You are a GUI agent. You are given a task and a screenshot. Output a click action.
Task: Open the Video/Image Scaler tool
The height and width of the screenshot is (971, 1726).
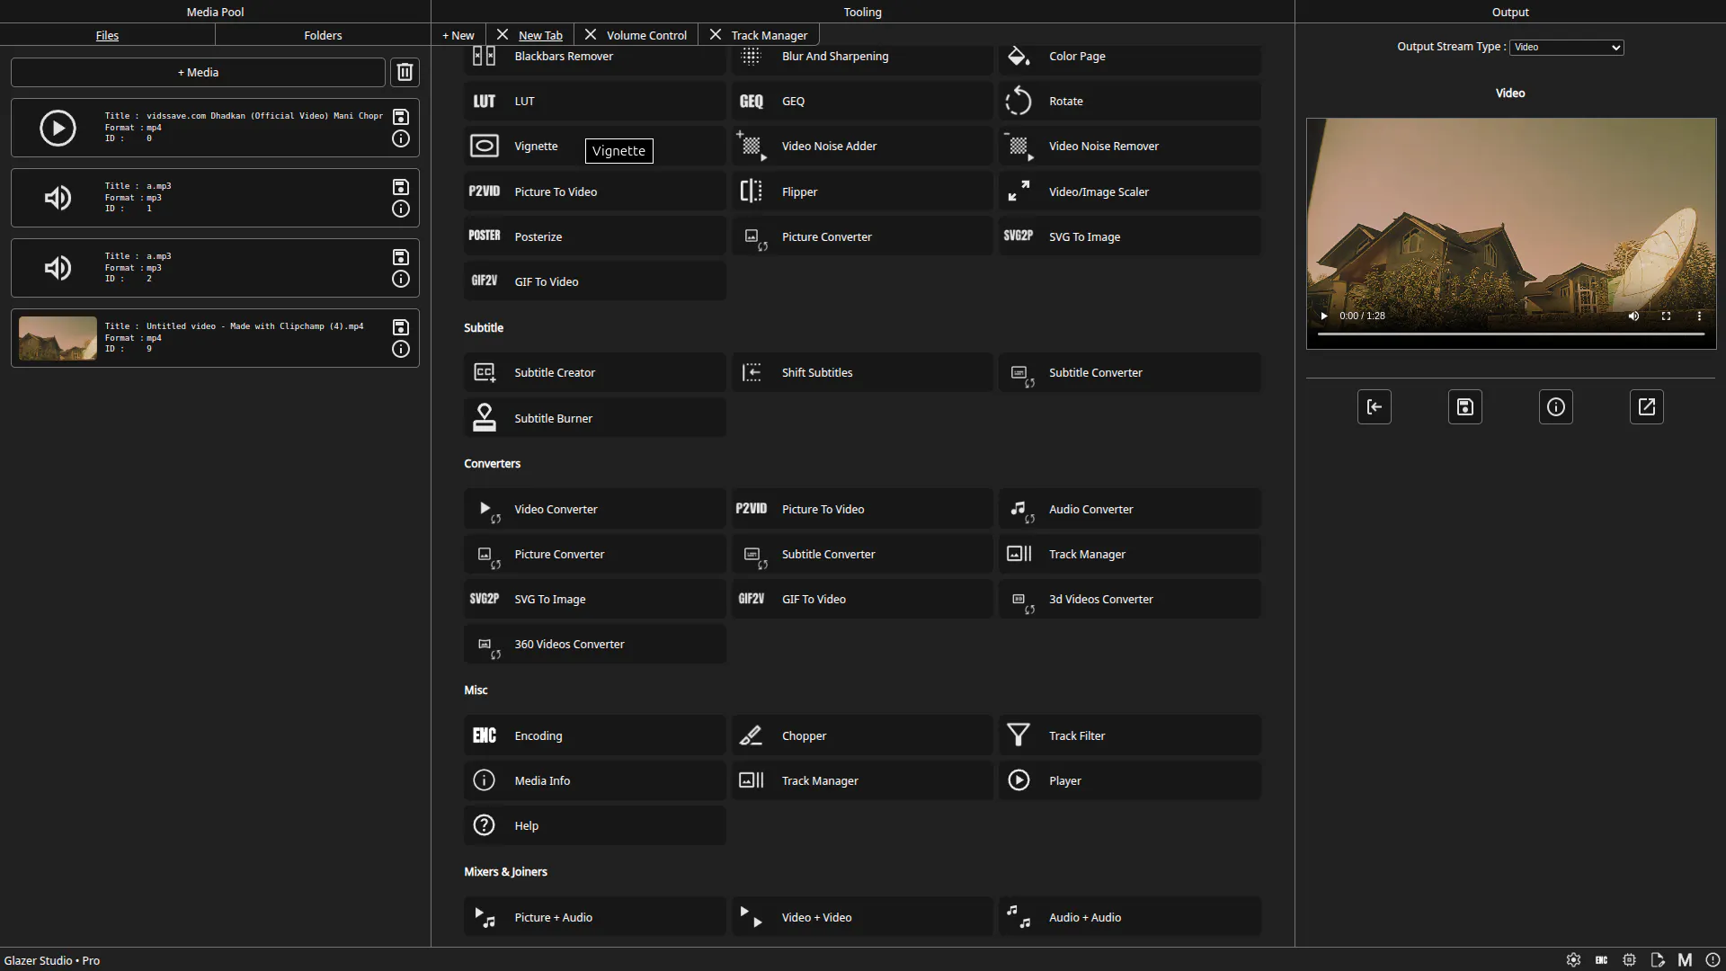click(x=1129, y=192)
